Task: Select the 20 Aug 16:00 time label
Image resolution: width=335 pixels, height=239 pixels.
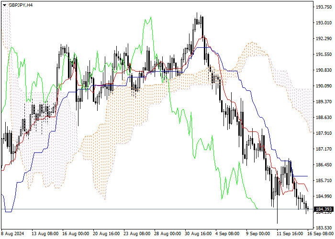Action: coord(106,234)
